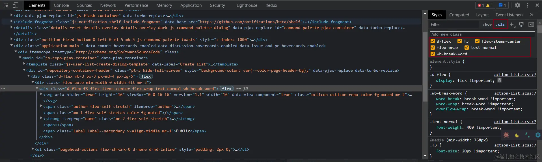Show more style pane tabs chevron
This screenshot has width=542, height=162.
click(532, 15)
